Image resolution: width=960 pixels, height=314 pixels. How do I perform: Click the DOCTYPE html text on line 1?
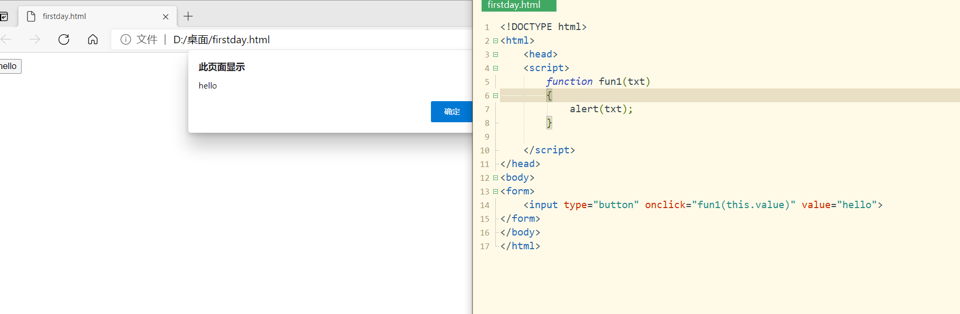pos(543,27)
